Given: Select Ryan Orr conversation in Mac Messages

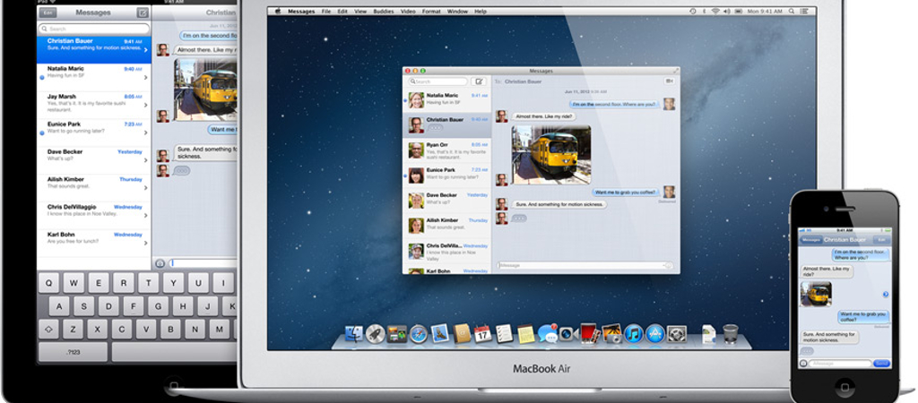Looking at the screenshot, I should point(447,150).
